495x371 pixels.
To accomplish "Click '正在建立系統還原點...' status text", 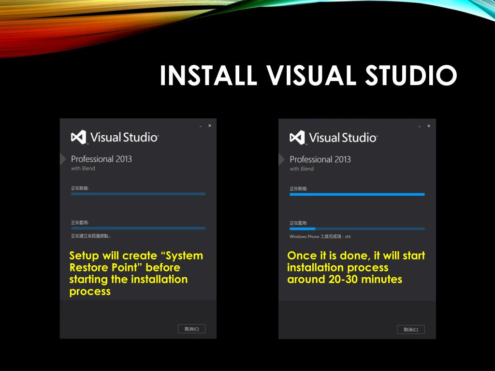I will (91, 236).
